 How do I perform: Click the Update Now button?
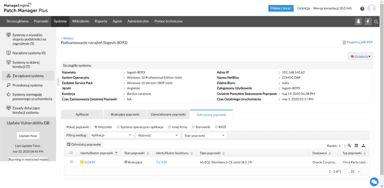[28, 136]
